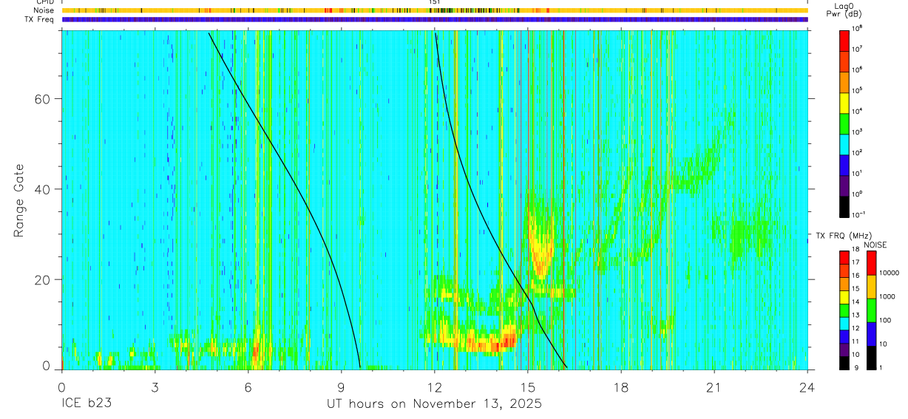Click the '100' label on NOISE legend
This screenshot has width=908, height=419.
tap(884, 320)
